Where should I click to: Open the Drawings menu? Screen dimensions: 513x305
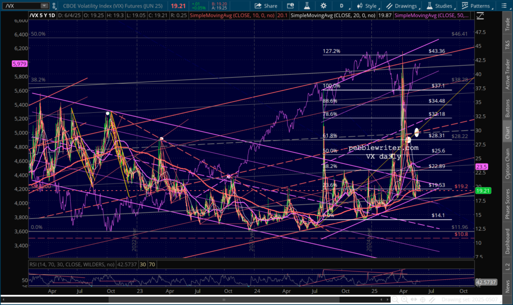(x=402, y=6)
